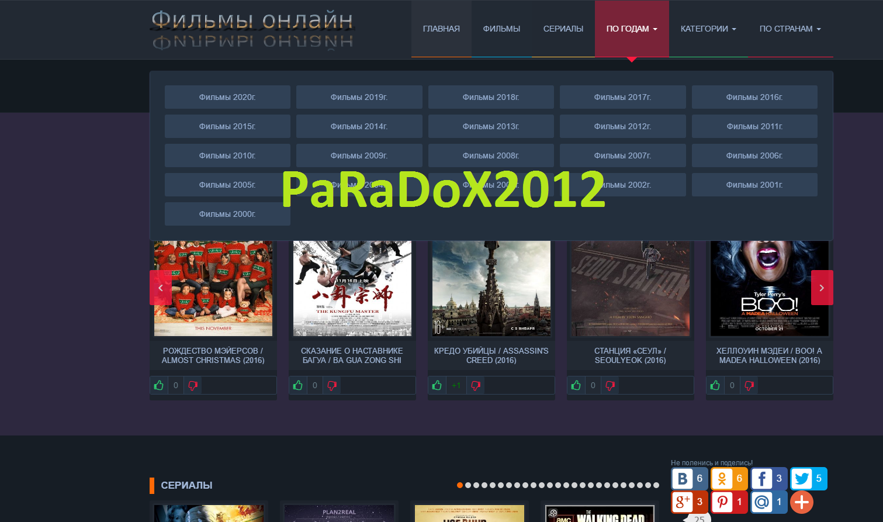The height and width of the screenshot is (522, 883).
Task: Choose Фильмы 2011г. entry
Action: [754, 126]
